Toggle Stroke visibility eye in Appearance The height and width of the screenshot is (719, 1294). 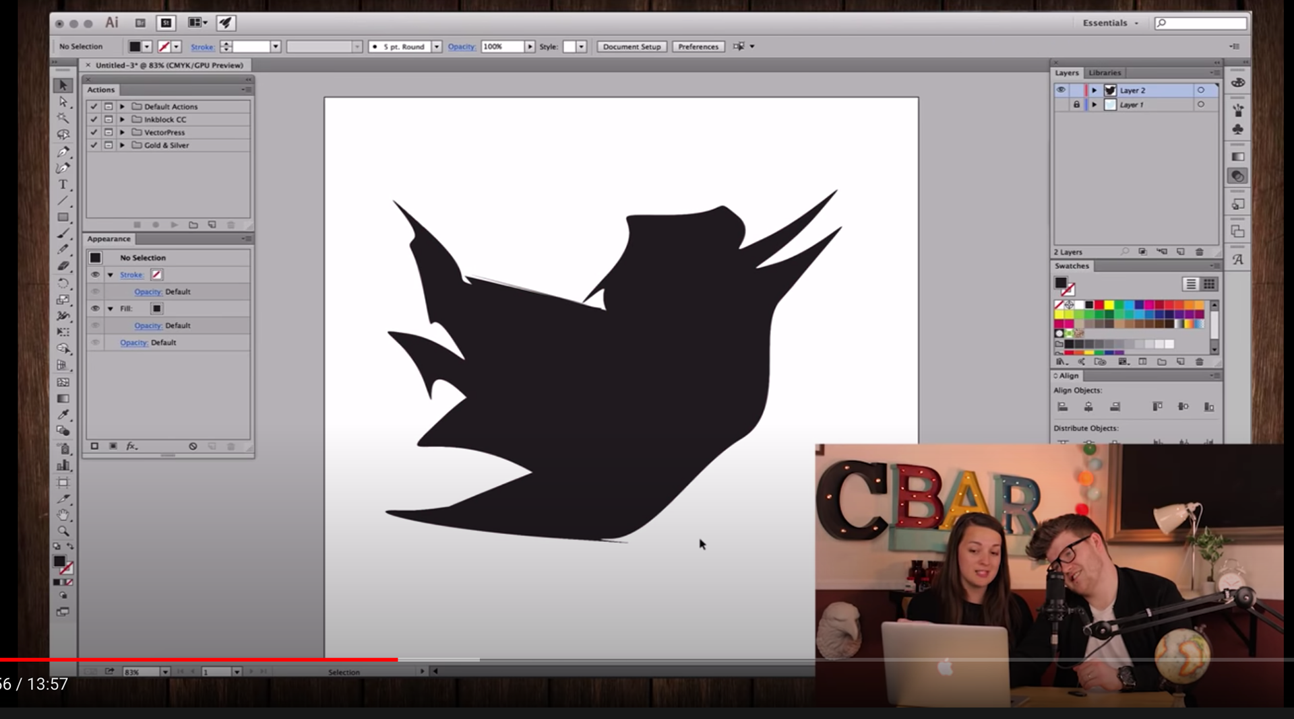tap(95, 275)
